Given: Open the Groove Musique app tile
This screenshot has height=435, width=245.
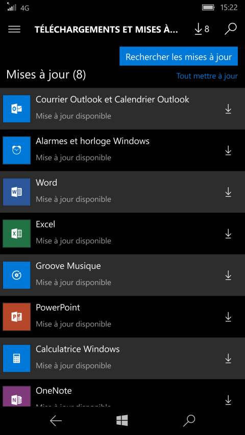Looking at the screenshot, I should [x=17, y=275].
